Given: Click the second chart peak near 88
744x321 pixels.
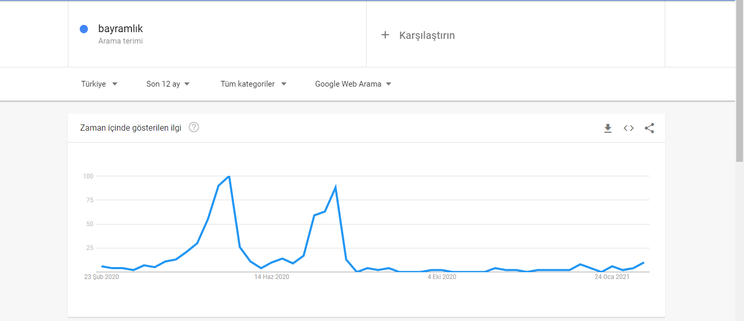Looking at the screenshot, I should (x=335, y=188).
